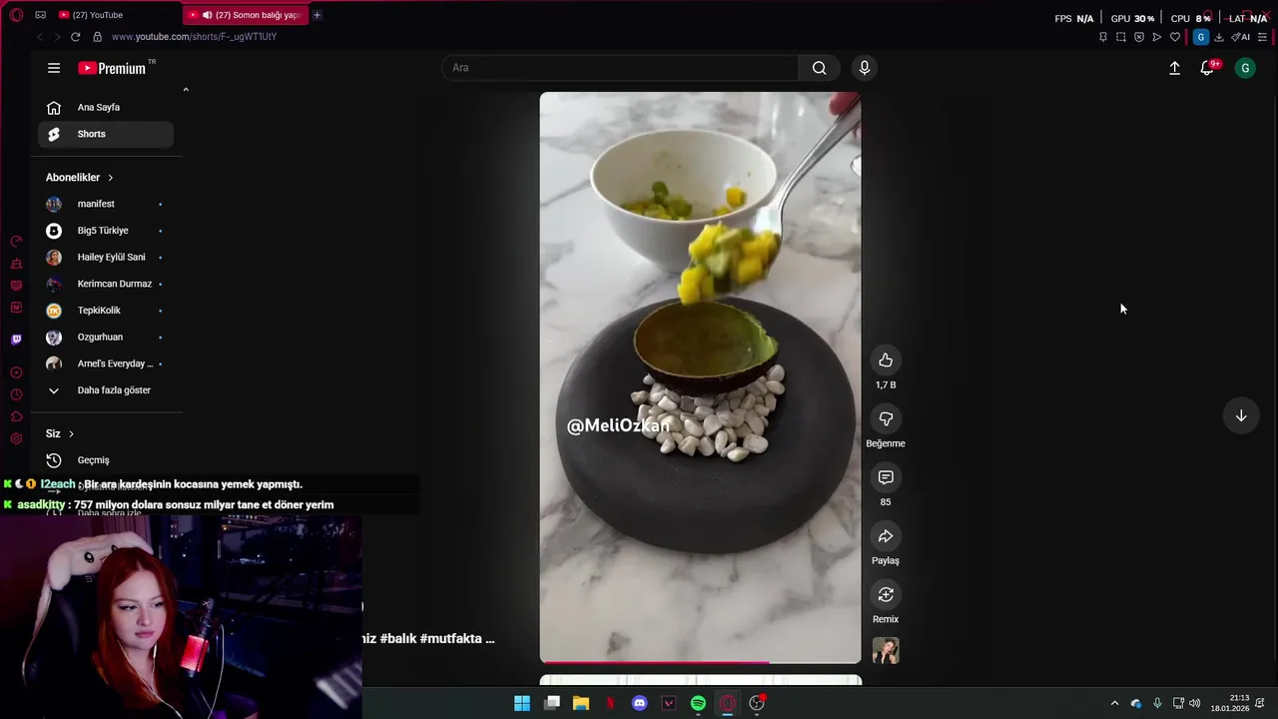The height and width of the screenshot is (719, 1278).
Task: Open Opera pinboard pin icon
Action: [x=1102, y=37]
